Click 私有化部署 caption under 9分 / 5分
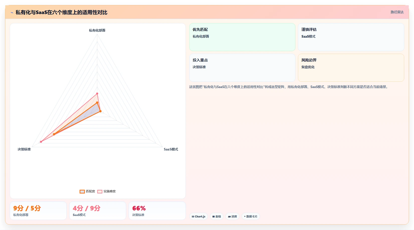The width and height of the screenshot is (414, 230). (x=21, y=215)
